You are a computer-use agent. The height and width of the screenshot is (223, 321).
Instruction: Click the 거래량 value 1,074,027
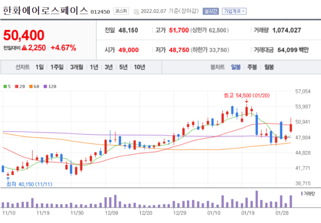(x=287, y=30)
